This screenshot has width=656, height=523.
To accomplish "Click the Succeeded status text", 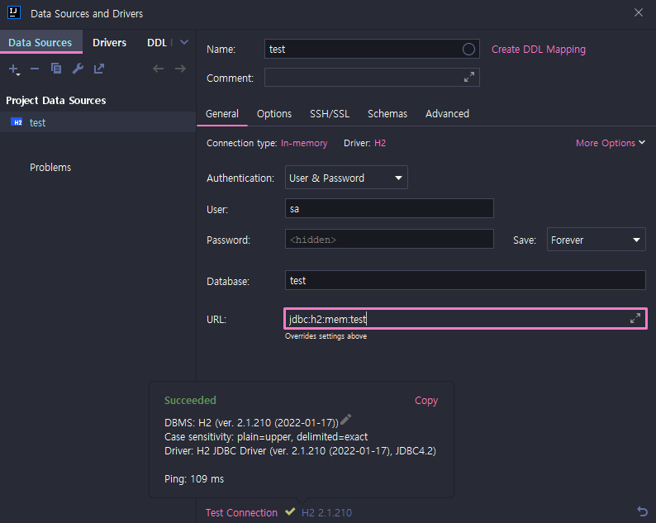I will coord(190,400).
